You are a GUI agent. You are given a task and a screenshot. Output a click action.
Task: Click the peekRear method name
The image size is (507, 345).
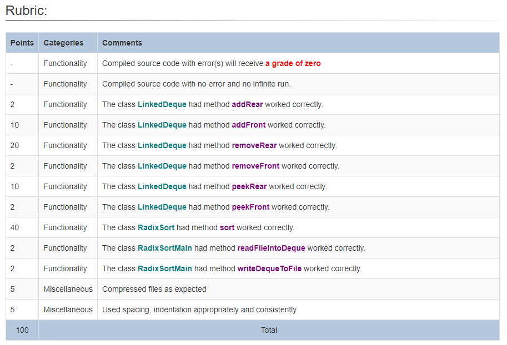249,186
